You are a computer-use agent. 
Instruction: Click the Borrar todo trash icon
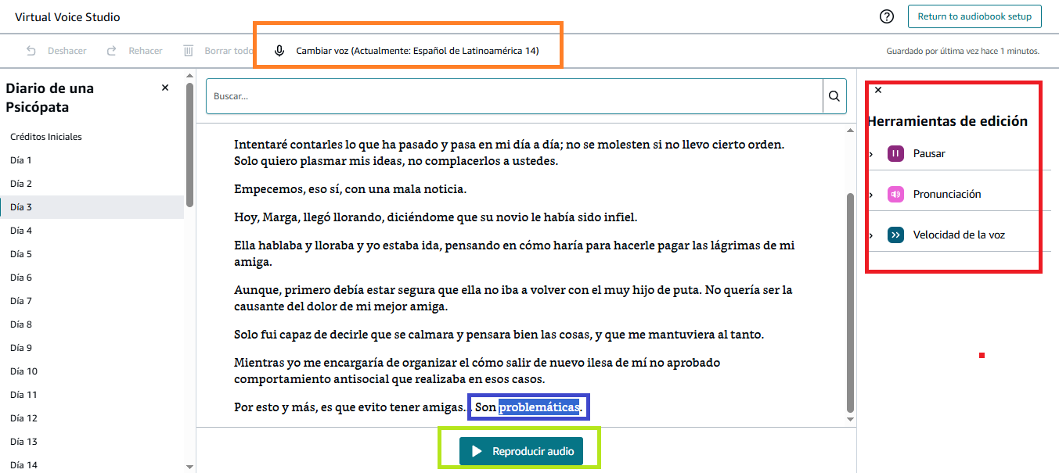point(188,51)
